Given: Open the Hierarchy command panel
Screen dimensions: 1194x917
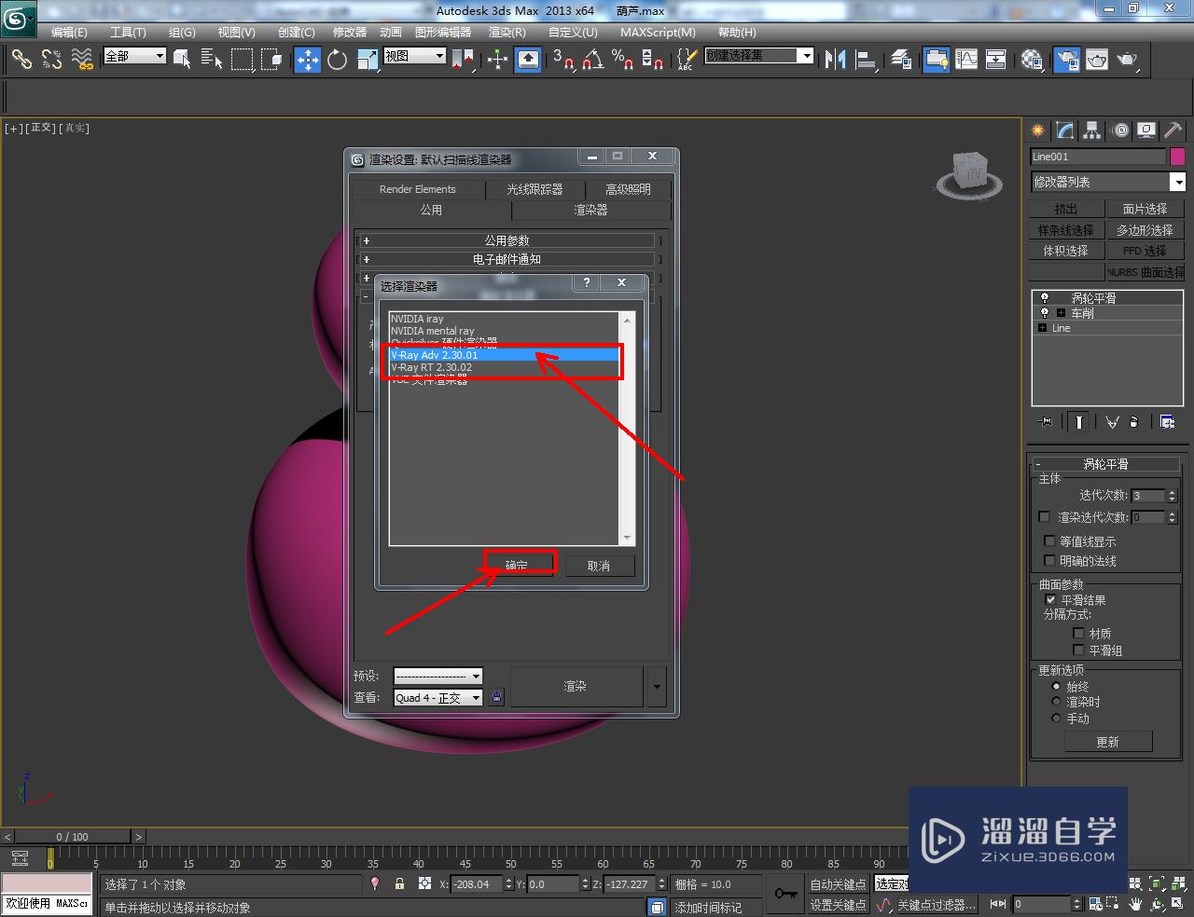Looking at the screenshot, I should pos(1092,130).
